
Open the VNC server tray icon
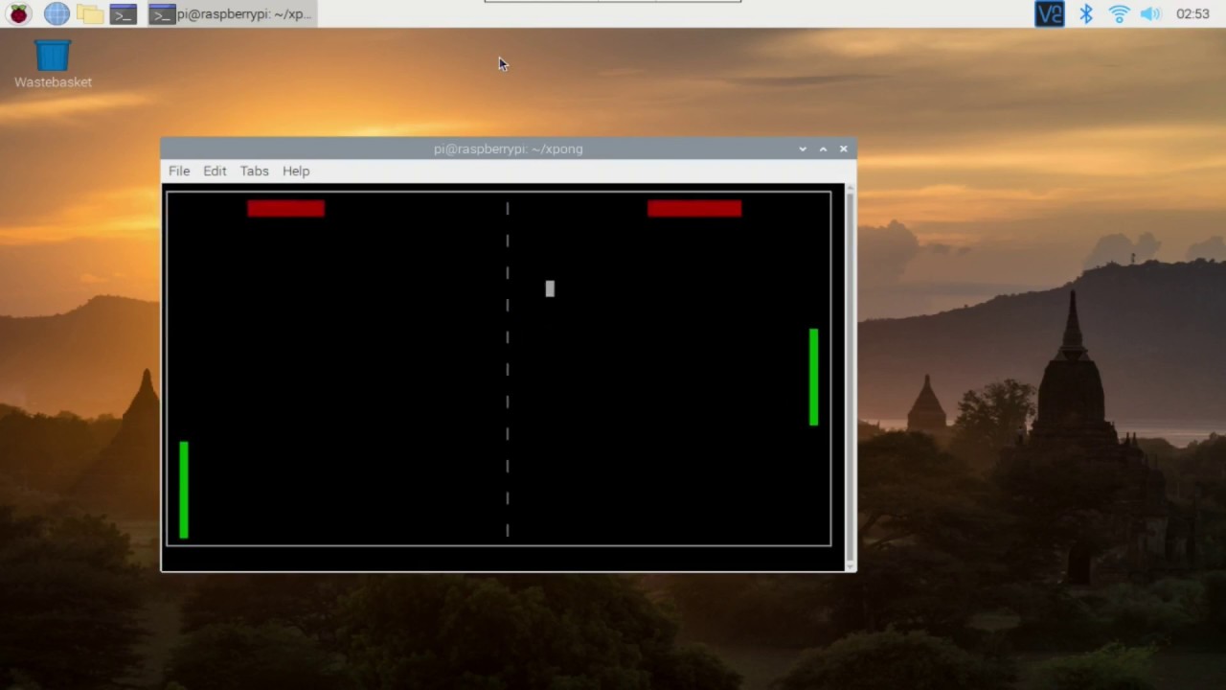coord(1050,13)
